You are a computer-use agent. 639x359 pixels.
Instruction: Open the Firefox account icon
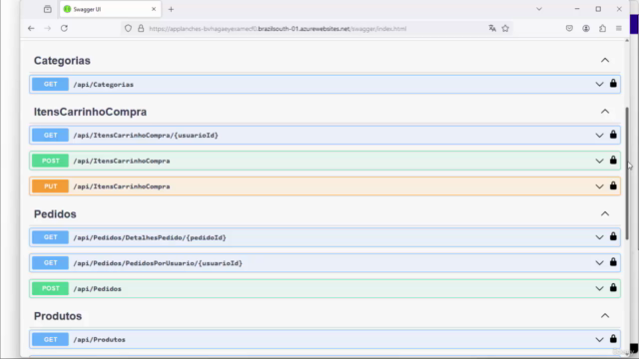coord(586,28)
